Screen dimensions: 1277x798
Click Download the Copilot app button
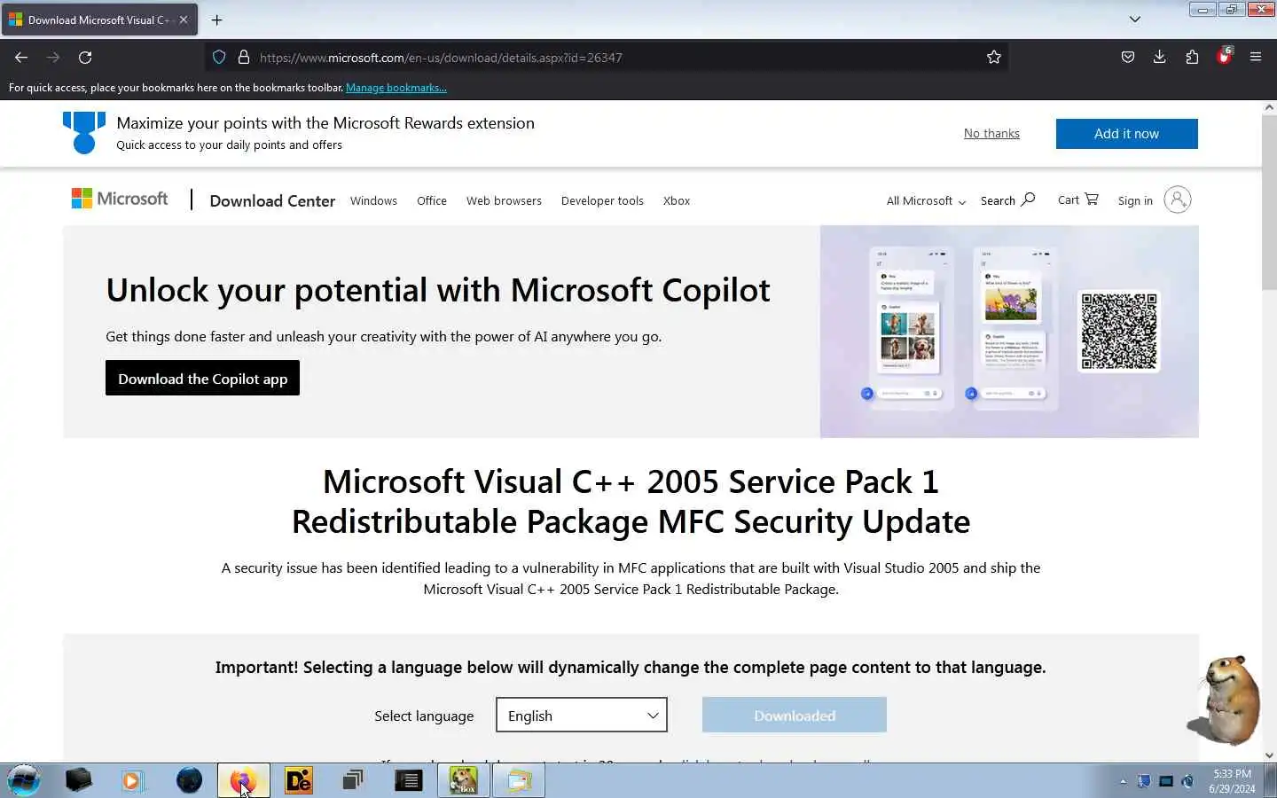pyautogui.click(x=202, y=379)
